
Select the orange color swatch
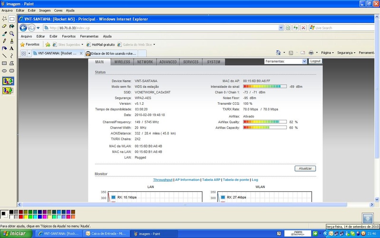click(73, 217)
